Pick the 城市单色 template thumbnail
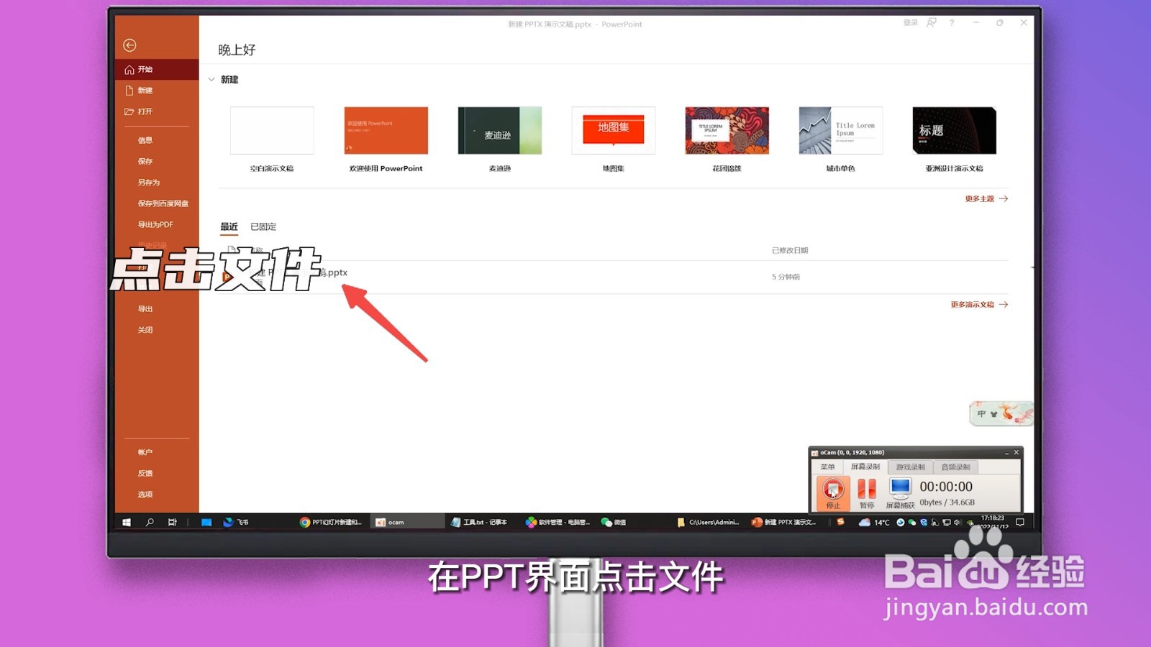This screenshot has width=1151, height=647. click(840, 130)
